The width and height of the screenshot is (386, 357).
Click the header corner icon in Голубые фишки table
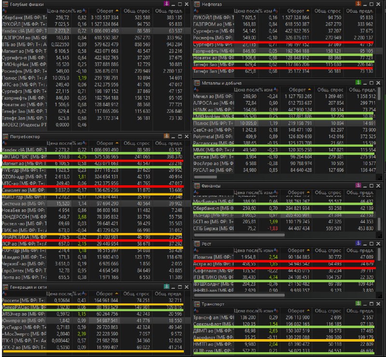point(4,11)
